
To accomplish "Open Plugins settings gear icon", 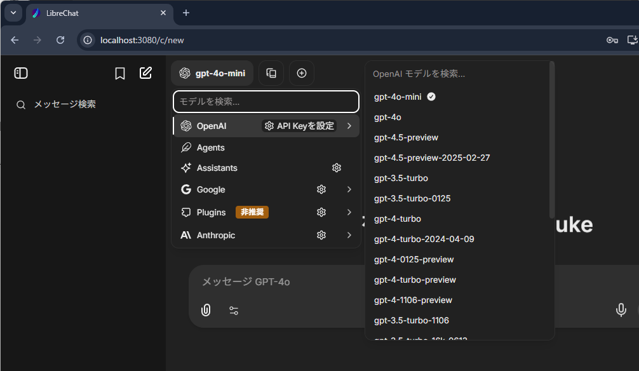I will (321, 212).
